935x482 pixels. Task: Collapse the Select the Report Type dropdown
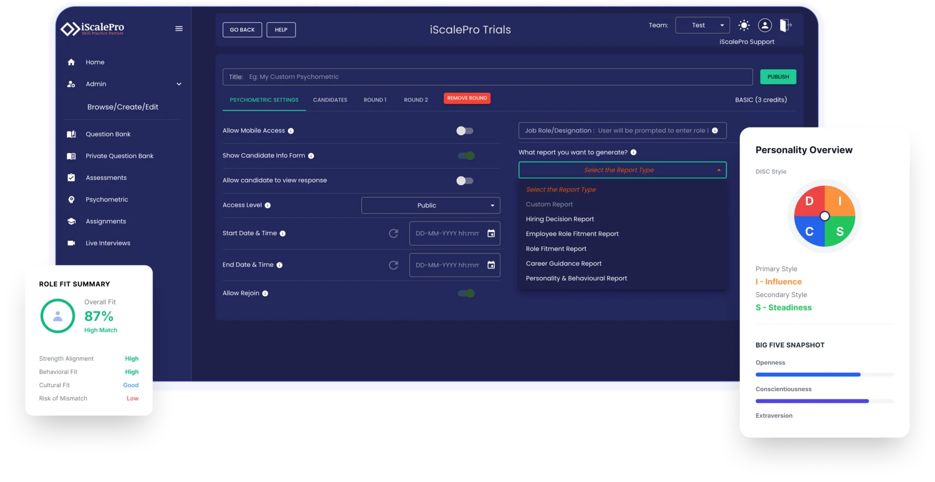622,170
